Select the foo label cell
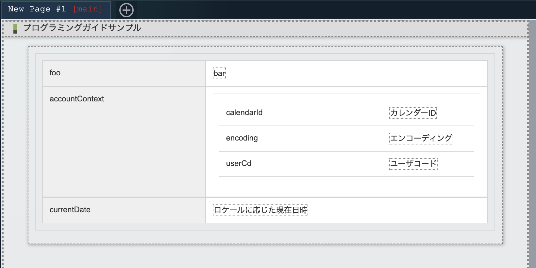The width and height of the screenshot is (536, 268). (x=55, y=73)
